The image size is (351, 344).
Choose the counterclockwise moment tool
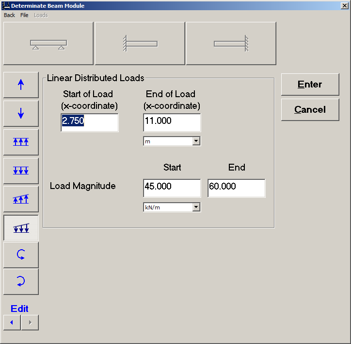pyautogui.click(x=21, y=255)
